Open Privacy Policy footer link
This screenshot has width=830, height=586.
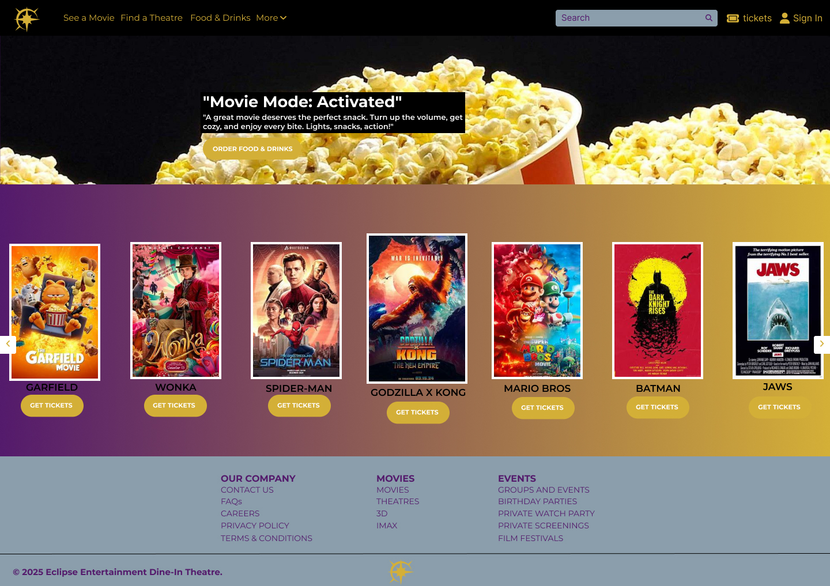pyautogui.click(x=255, y=525)
